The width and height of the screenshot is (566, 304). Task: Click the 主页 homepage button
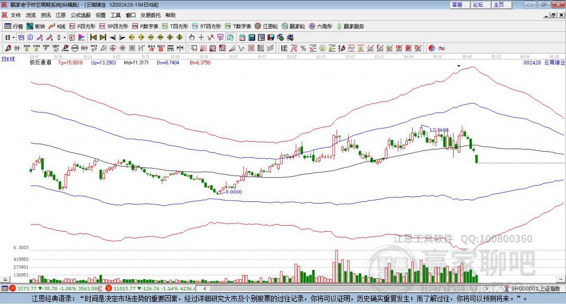tap(501, 4)
